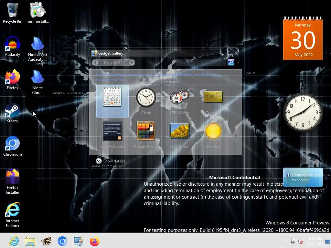
Task: Select the Firefox desktop shortcut
Action: point(13,79)
